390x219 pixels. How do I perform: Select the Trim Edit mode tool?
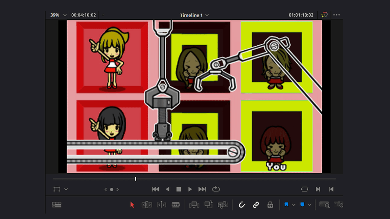[147, 205]
